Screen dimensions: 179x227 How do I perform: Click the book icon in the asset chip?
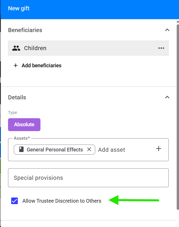[x=21, y=149]
